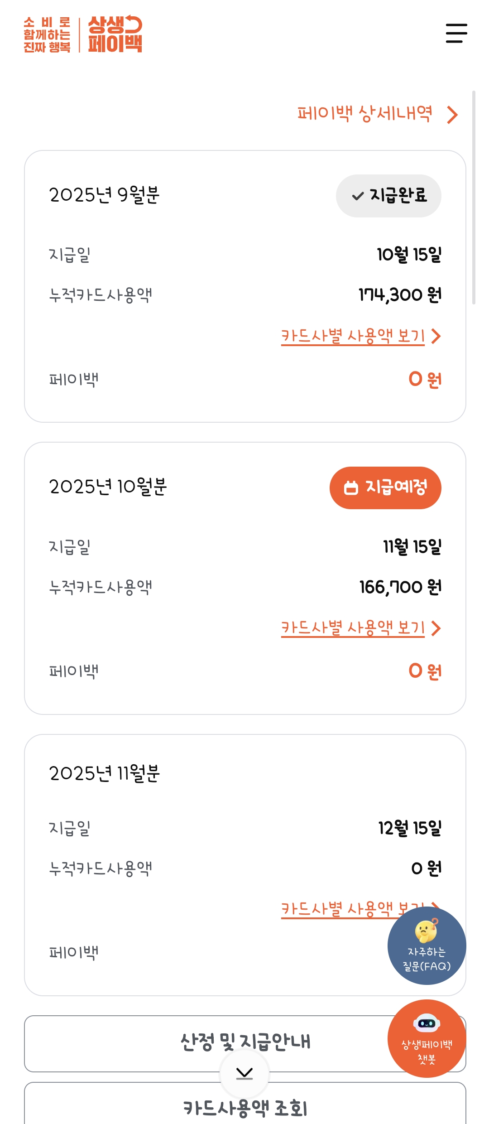
Task: Click the page scrollbar on the right
Action: [x=474, y=198]
